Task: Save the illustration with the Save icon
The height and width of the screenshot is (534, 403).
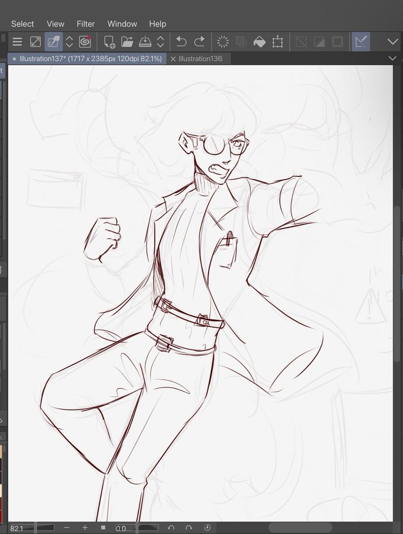Action: (x=145, y=42)
